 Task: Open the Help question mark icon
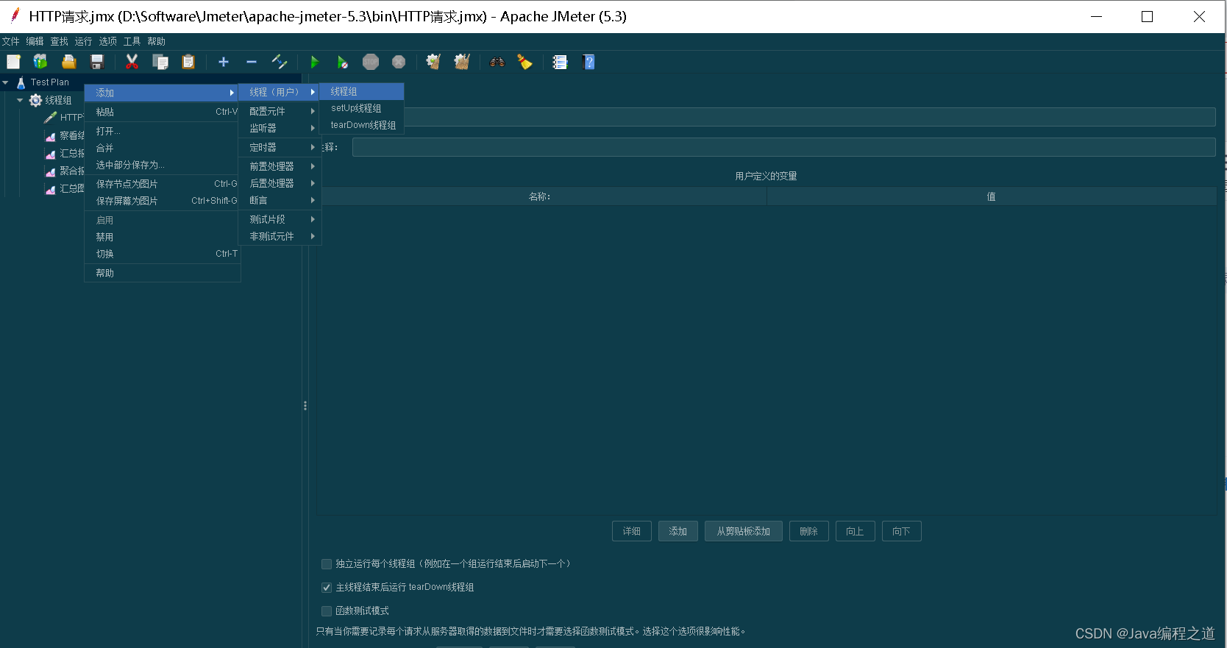(x=588, y=62)
